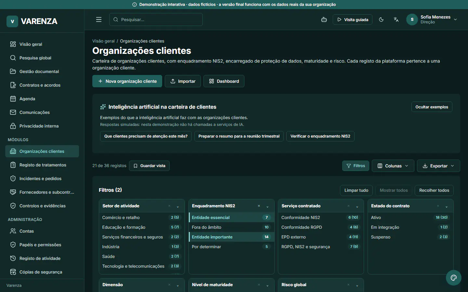Image resolution: width=468 pixels, height=292 pixels.
Task: Click Ocultar exemplos in the AI panel
Action: click(432, 107)
